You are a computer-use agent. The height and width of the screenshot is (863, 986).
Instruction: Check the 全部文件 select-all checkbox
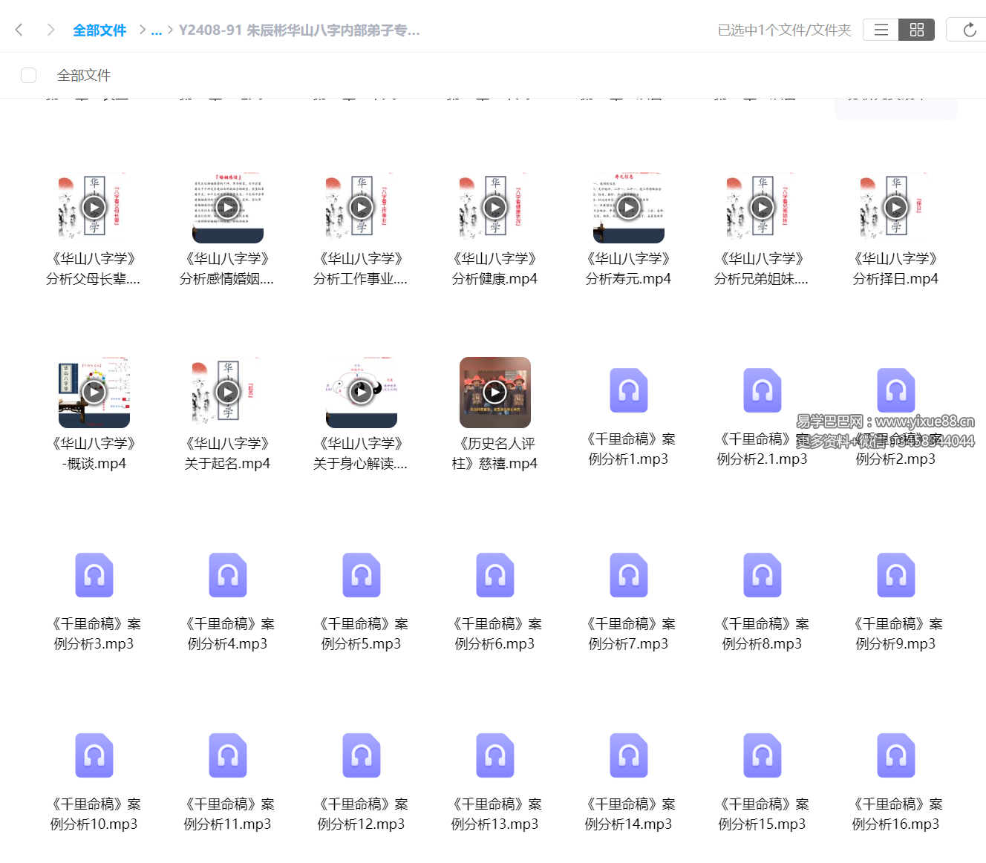pos(28,75)
